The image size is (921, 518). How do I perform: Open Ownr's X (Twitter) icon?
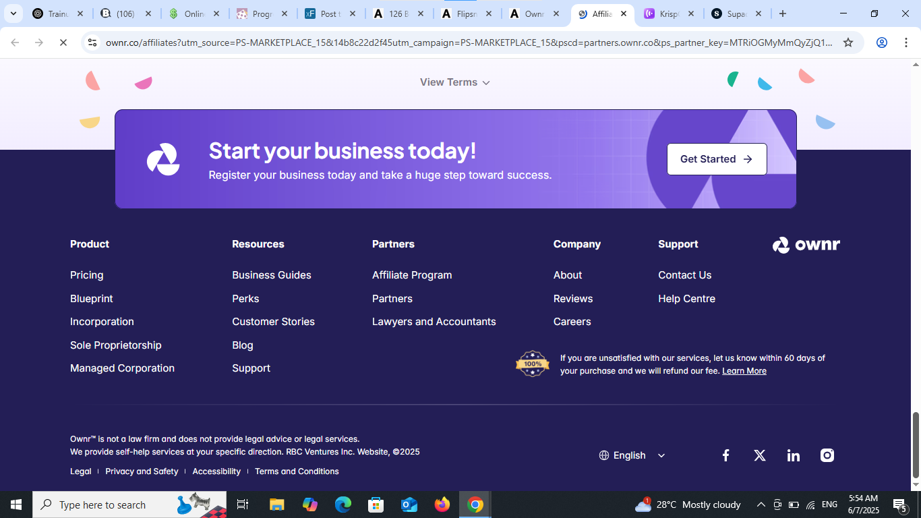[760, 455]
